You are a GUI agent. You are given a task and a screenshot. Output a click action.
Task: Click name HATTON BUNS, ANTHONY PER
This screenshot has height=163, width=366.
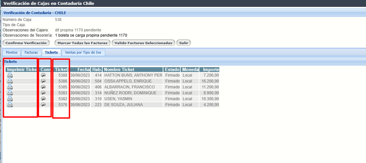pos(133,75)
